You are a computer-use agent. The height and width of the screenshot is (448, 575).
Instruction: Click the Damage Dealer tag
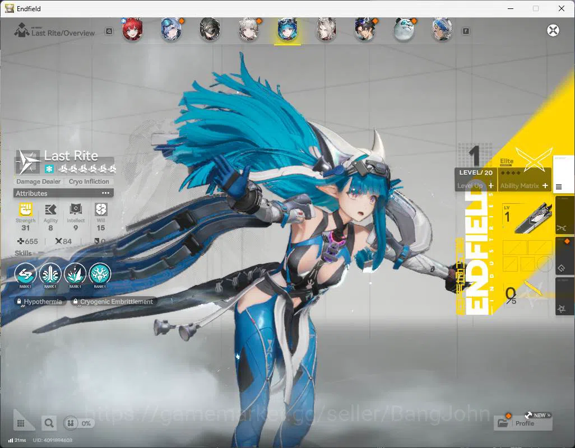point(39,181)
